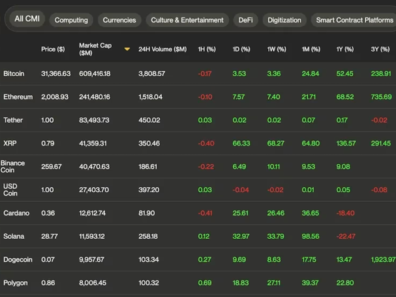The image size is (396, 297).
Task: Open the Dogecoin row name
Action: click(x=18, y=260)
